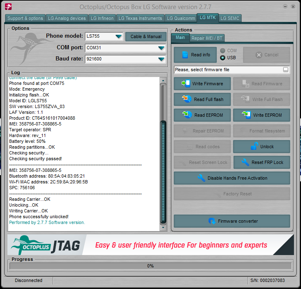Image resolution: width=301 pixels, height=289 pixels.
Task: Click log line 'Phone successfully unlocked!'
Action: 39,217
